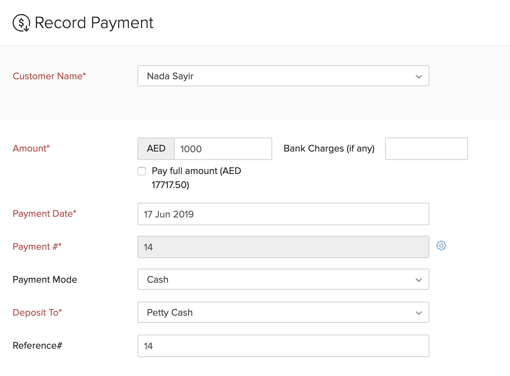
Task: Click the greyed Payment # field
Action: coord(283,247)
